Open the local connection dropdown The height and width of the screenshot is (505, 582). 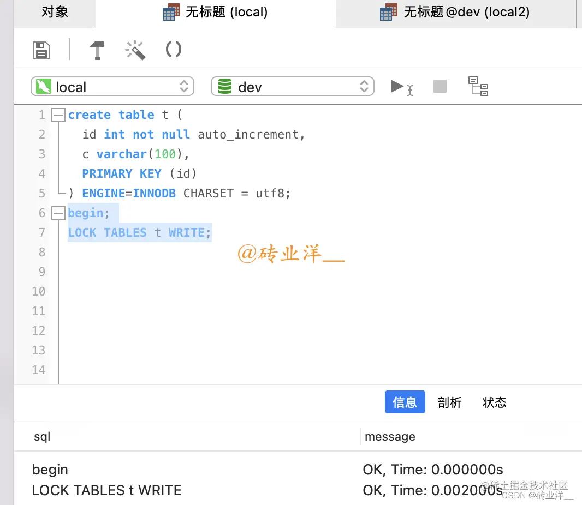coord(112,87)
